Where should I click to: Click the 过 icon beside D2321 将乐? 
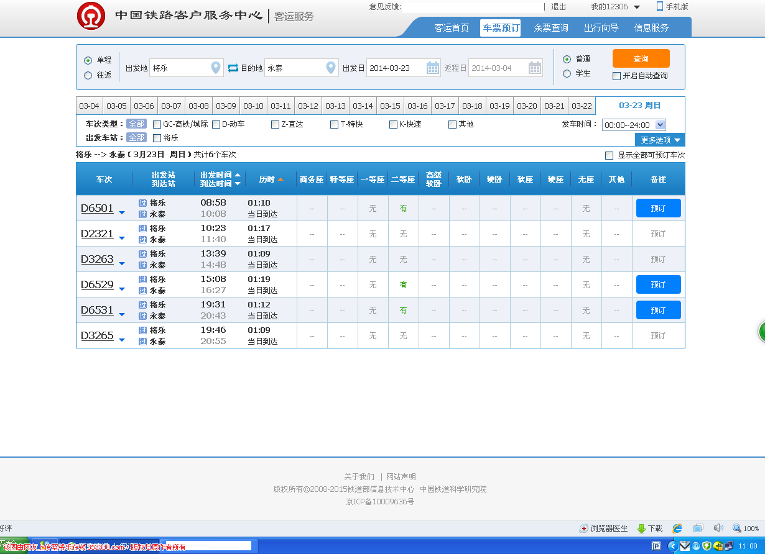click(x=142, y=229)
